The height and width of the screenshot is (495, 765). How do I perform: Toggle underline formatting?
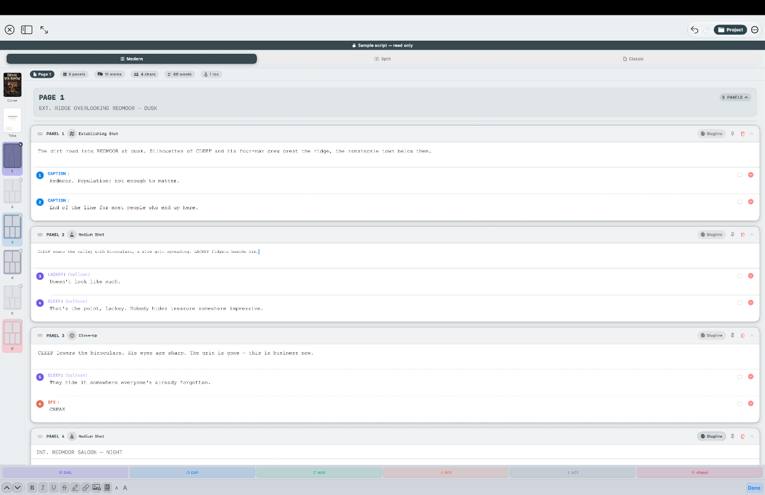pos(54,488)
